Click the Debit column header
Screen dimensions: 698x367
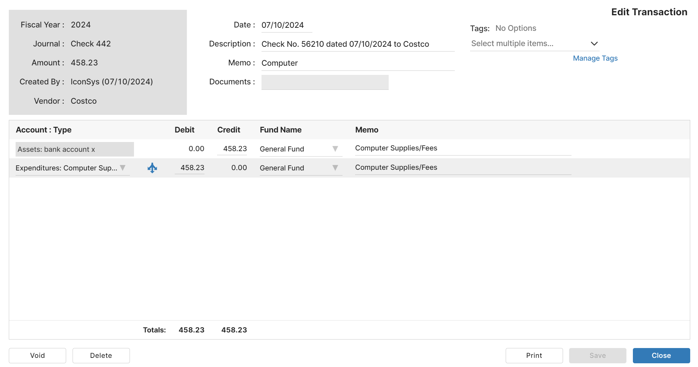pyautogui.click(x=185, y=130)
